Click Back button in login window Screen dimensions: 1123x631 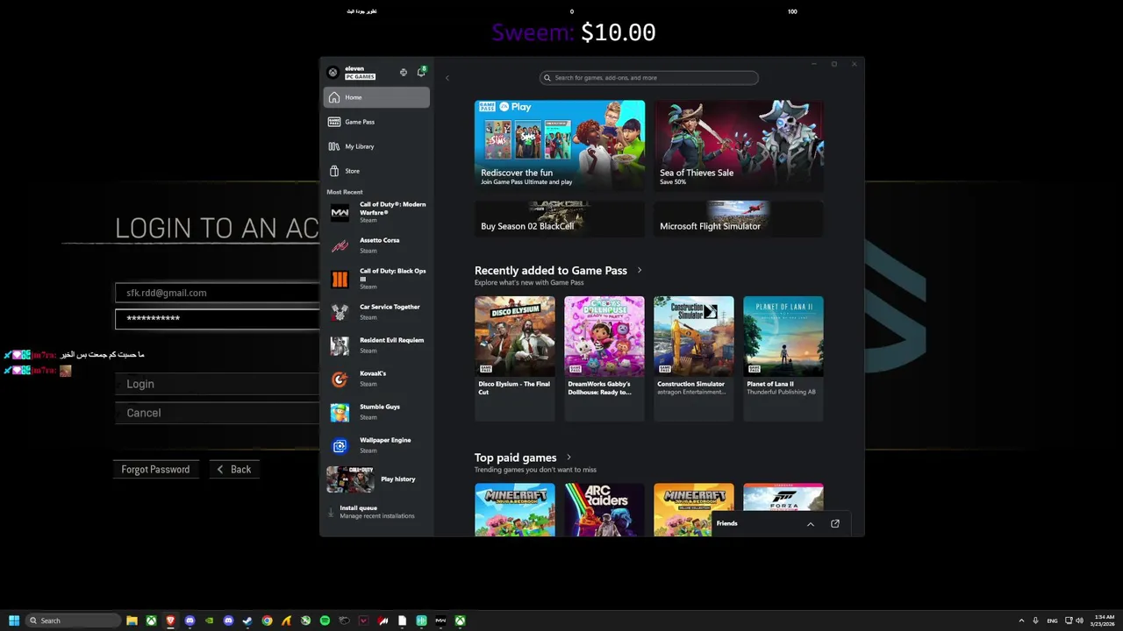point(234,470)
